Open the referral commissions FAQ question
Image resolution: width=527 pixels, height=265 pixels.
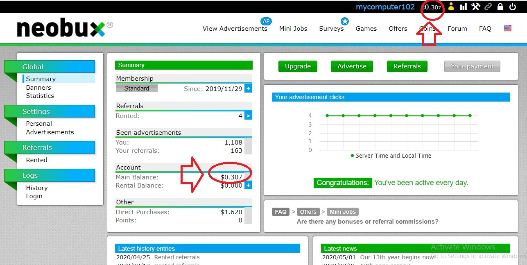point(367,222)
